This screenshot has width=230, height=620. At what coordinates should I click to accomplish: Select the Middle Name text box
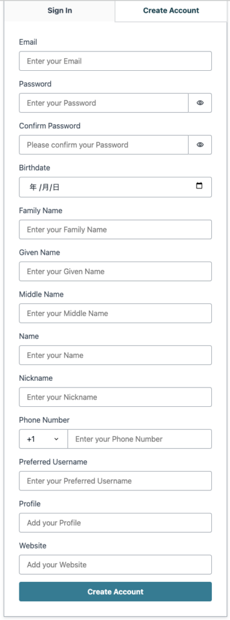click(x=116, y=313)
